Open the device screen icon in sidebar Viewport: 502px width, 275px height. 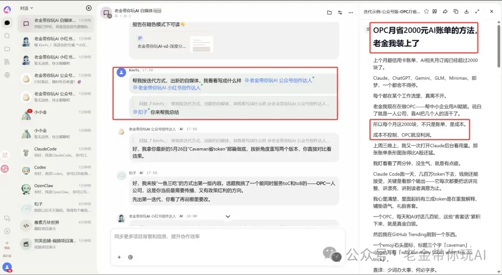coord(7,218)
